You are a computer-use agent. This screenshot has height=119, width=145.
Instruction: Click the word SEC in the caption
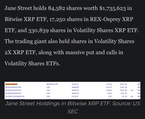[x=73, y=111]
